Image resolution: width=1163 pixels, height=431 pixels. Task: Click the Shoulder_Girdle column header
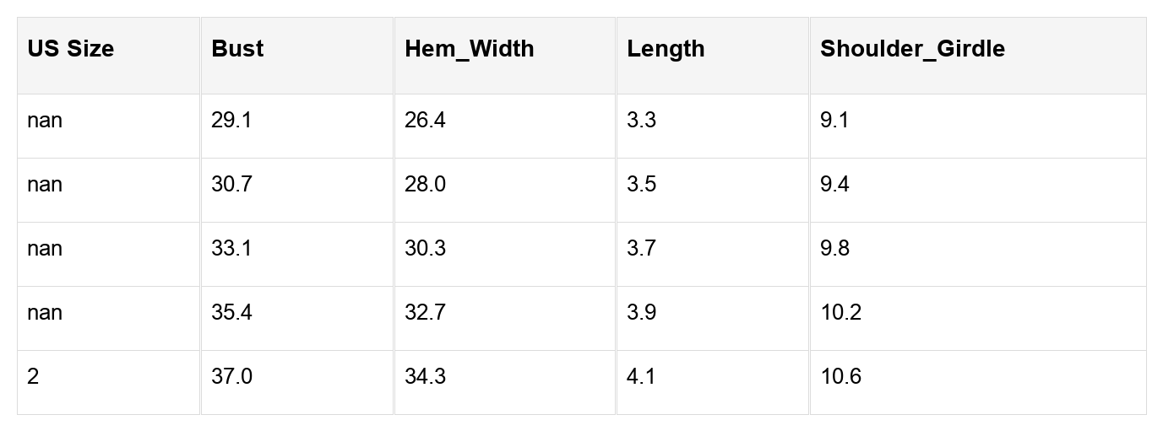pyautogui.click(x=912, y=49)
